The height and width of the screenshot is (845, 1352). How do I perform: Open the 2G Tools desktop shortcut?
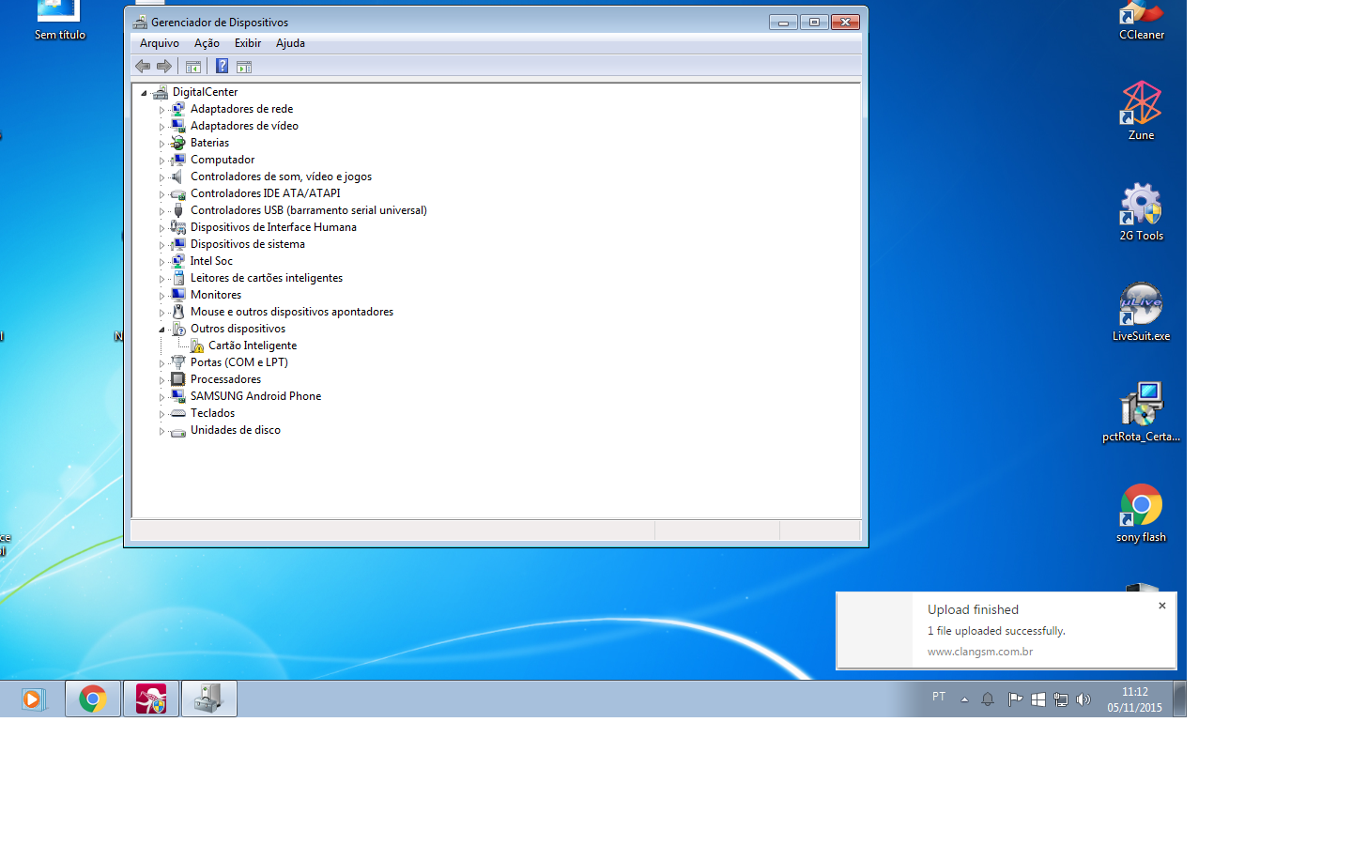coord(1141,212)
